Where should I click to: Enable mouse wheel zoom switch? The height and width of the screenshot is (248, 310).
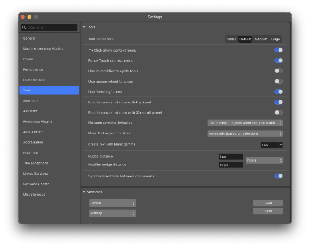pos(278,81)
